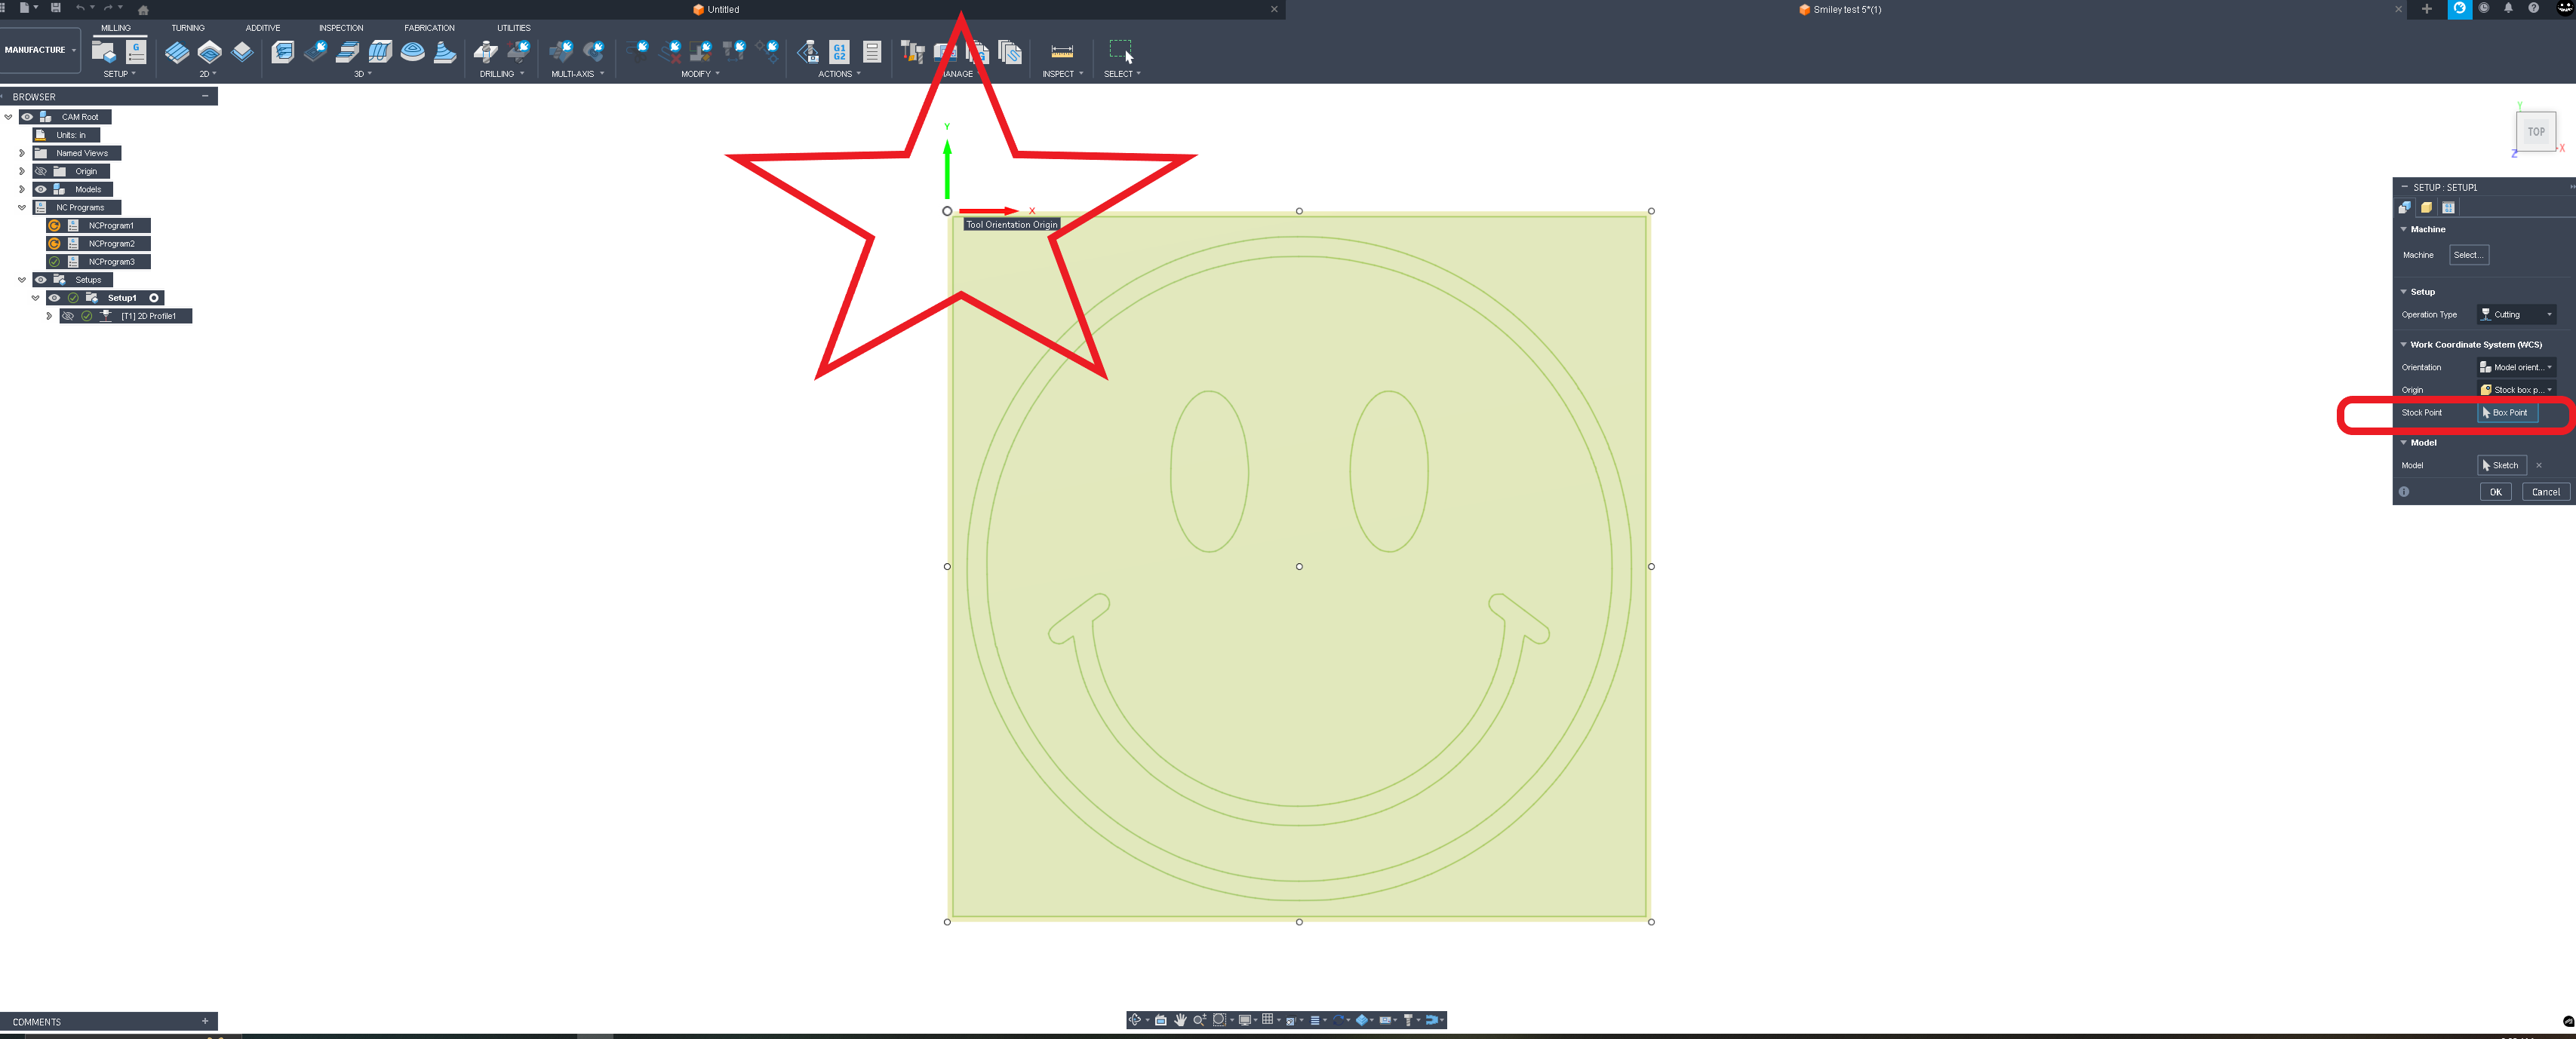
Task: Click the Measure ruler icon under Inspect
Action: coord(1062,52)
